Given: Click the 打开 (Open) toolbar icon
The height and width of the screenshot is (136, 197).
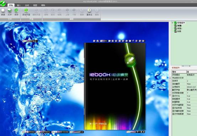Looking at the screenshot, I should coord(10,11).
